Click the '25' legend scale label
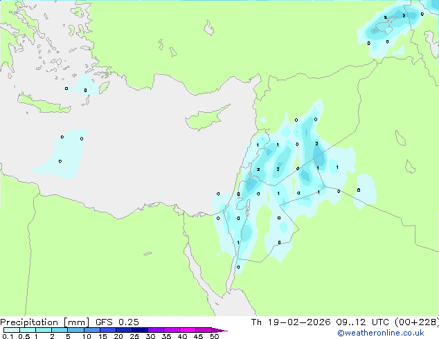 pyautogui.click(x=134, y=336)
